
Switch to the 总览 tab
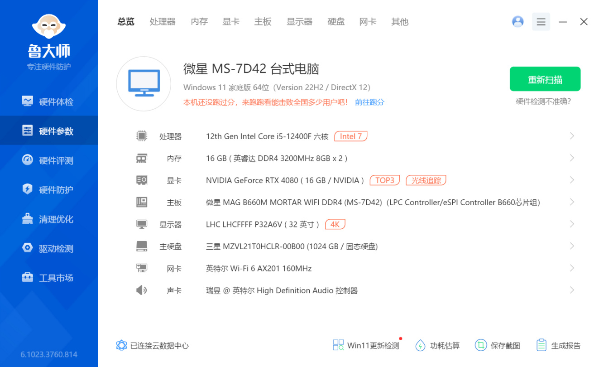[x=126, y=22]
